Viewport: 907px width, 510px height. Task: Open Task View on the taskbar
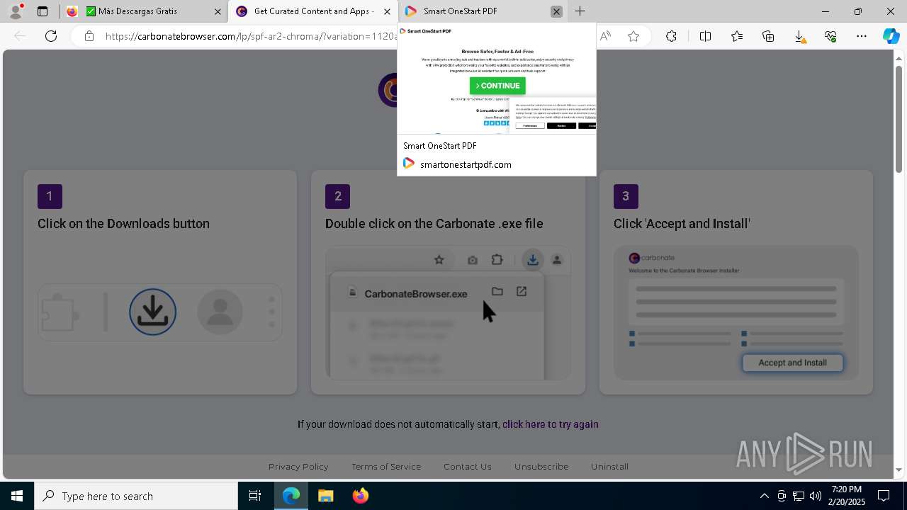(255, 496)
